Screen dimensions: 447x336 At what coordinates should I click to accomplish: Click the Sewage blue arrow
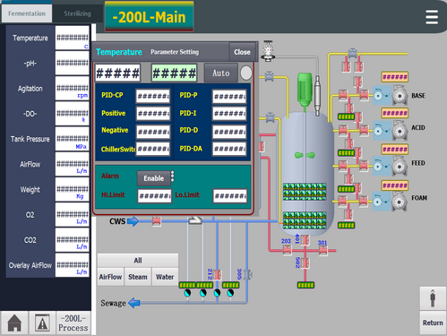click(x=134, y=303)
